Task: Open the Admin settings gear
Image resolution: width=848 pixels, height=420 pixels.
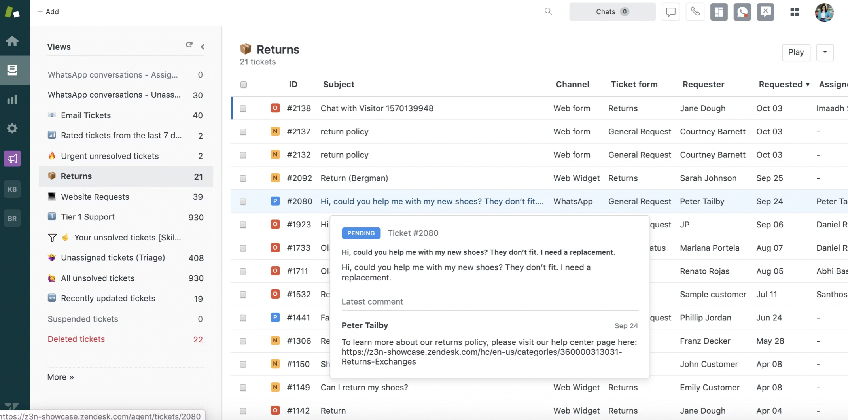Action: click(x=12, y=128)
